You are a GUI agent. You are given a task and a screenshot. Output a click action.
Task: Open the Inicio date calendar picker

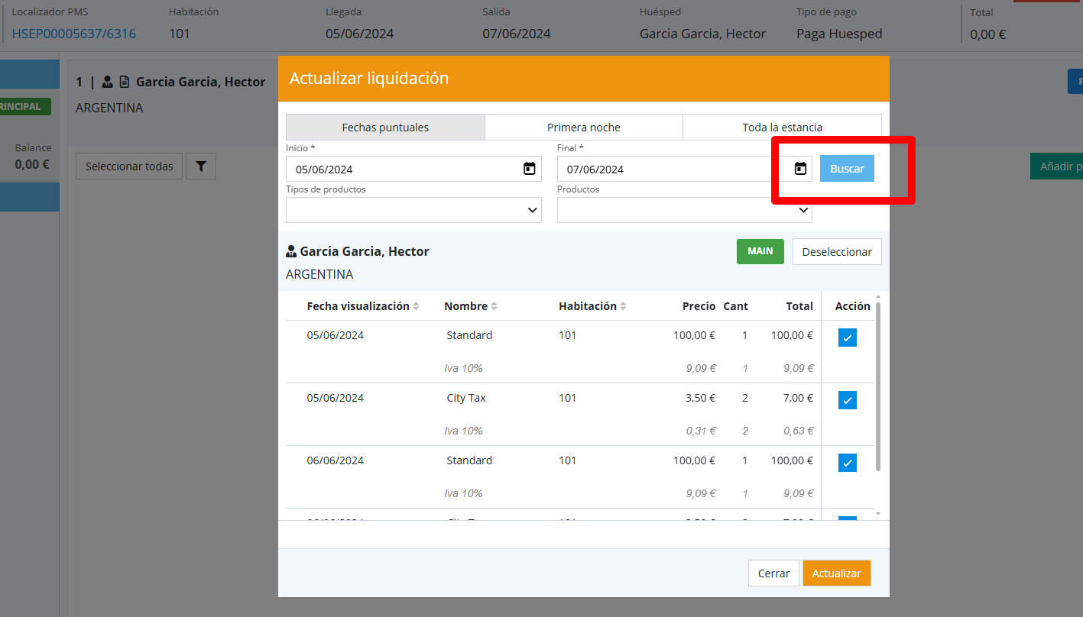coord(529,169)
